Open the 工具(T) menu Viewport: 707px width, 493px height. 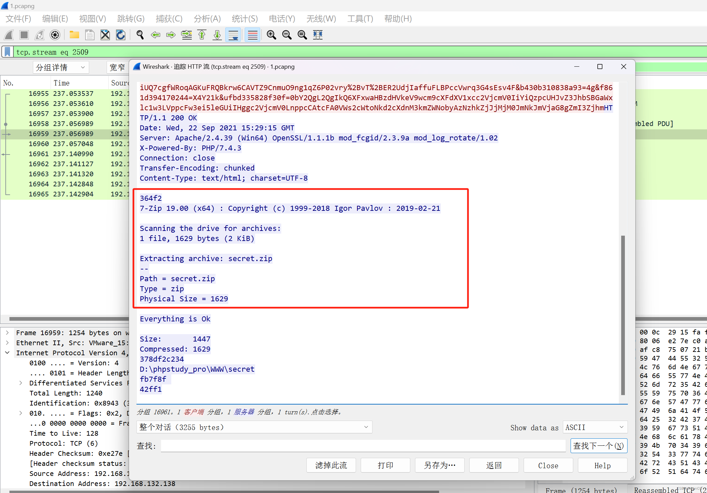tap(360, 19)
